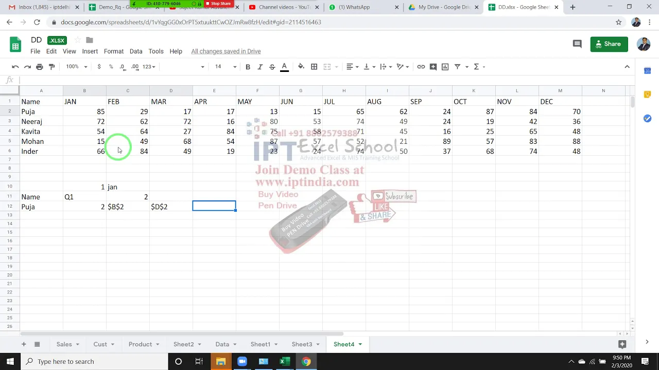The image size is (659, 370).
Task: Click the Create a filter icon
Action: click(x=457, y=67)
